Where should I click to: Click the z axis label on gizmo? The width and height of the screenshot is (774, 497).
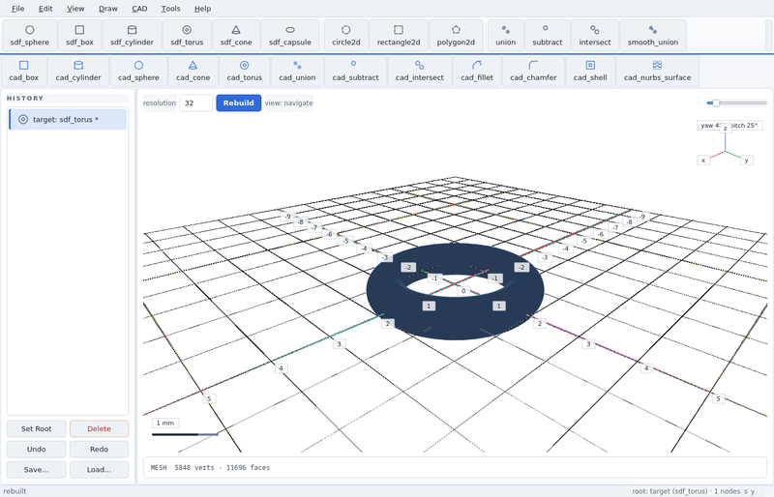pyautogui.click(x=725, y=129)
